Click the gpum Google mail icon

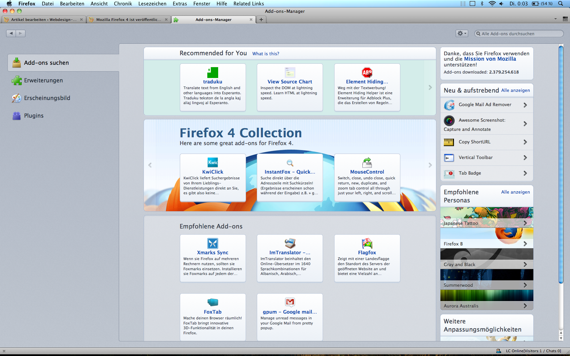(290, 302)
